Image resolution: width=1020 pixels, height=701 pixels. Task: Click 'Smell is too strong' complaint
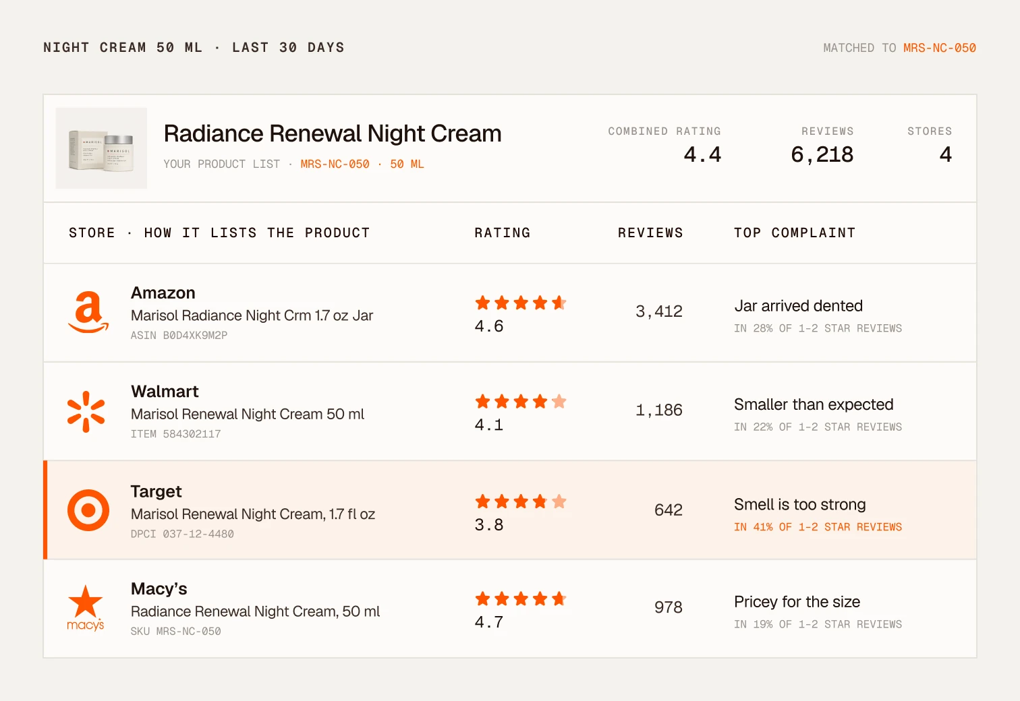coord(800,505)
